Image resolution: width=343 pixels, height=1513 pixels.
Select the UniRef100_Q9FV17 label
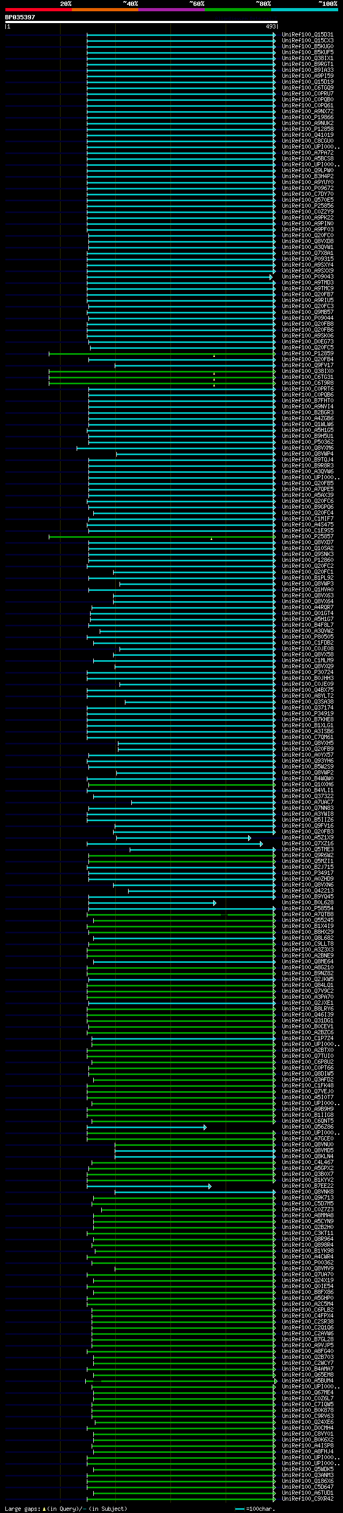[x=307, y=366]
